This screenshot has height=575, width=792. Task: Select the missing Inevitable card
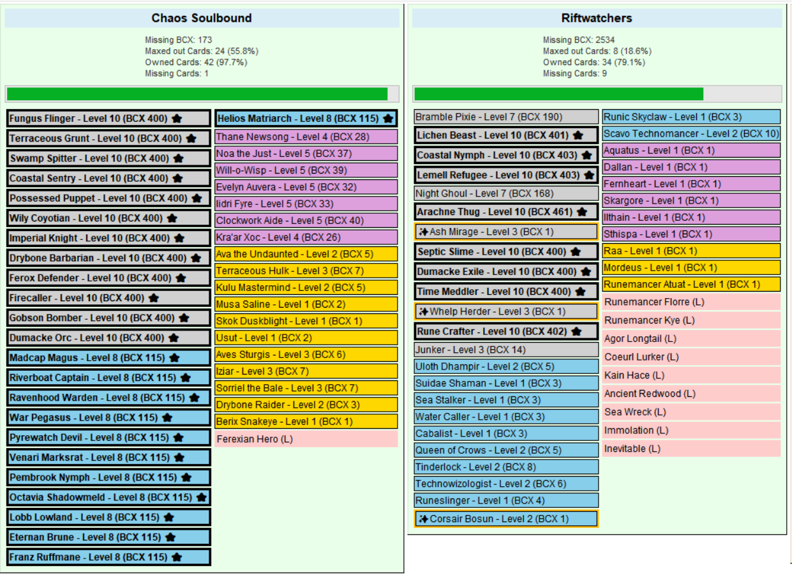pos(691,449)
